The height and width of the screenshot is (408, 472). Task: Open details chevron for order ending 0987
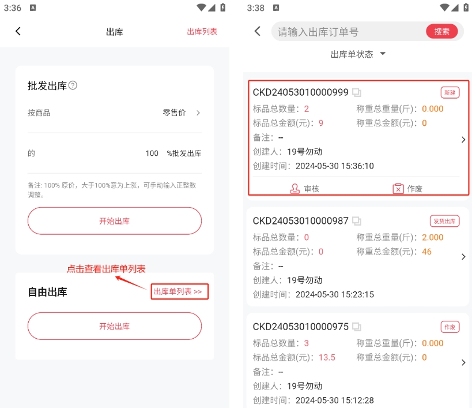pos(463,257)
